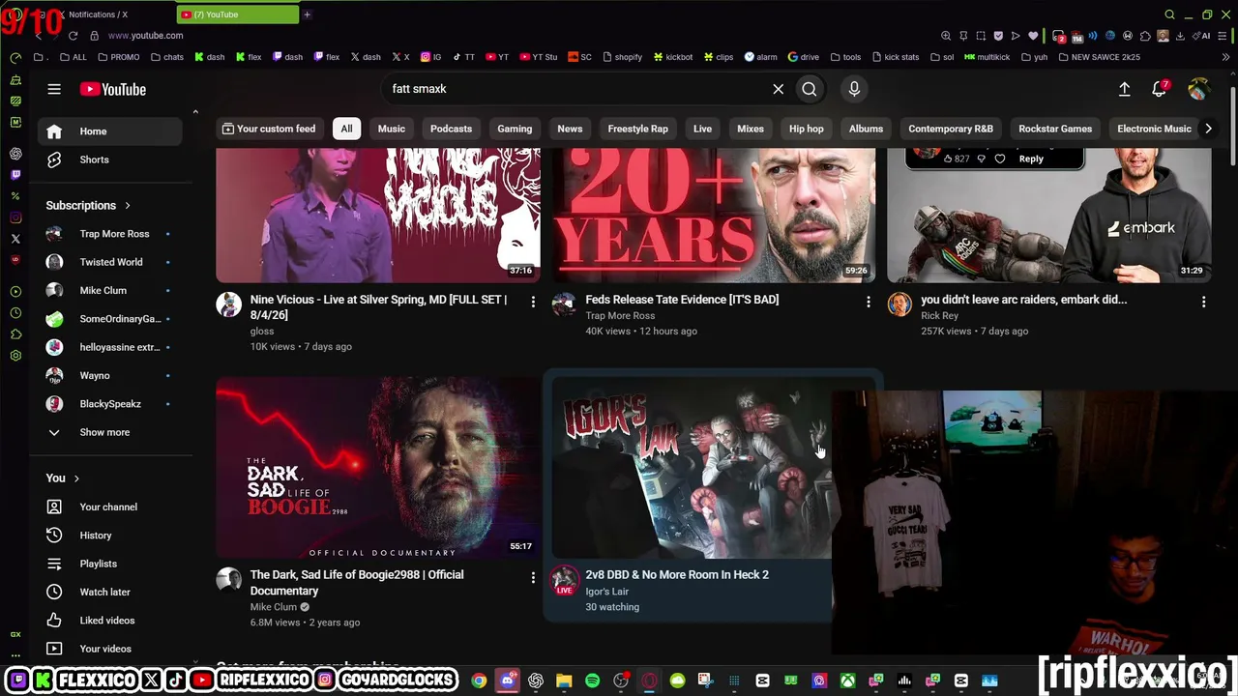Open Opera sidebar settings gear
This screenshot has width=1238, height=696.
[x=15, y=356]
